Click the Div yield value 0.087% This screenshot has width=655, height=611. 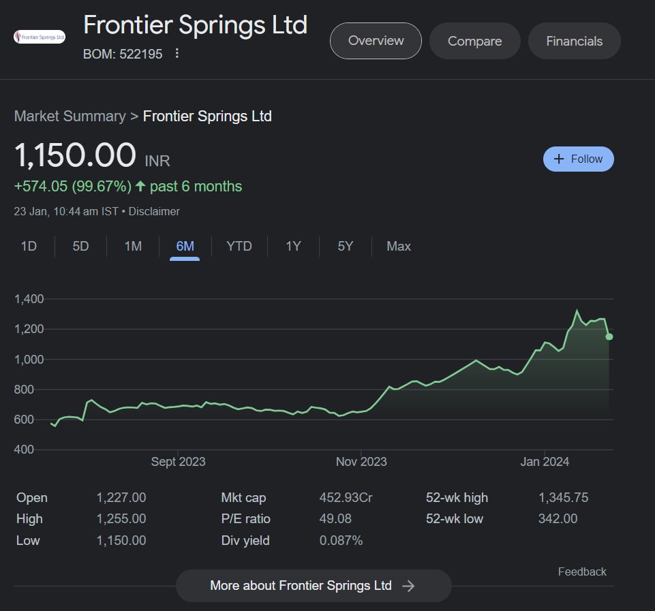(x=341, y=540)
